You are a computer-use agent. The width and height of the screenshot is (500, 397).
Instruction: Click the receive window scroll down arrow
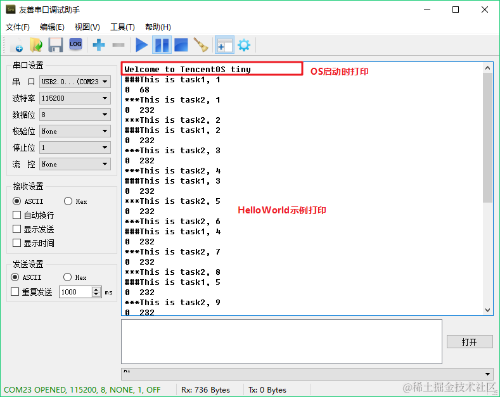(487, 310)
